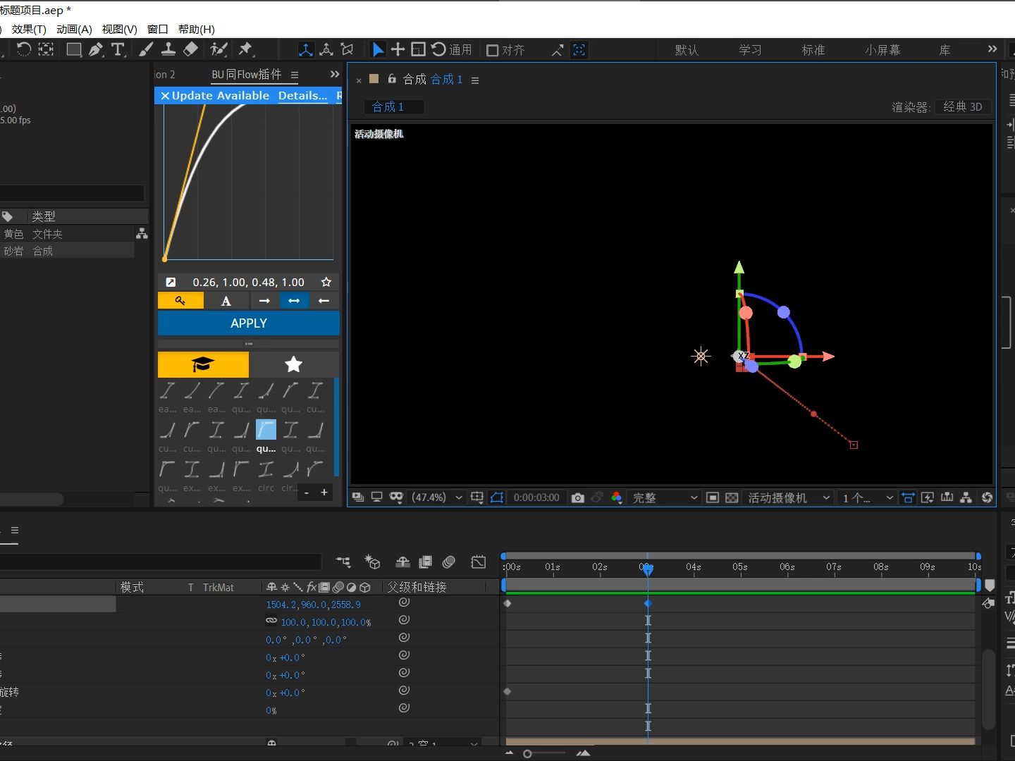Click the composition flowchart icon in viewer
The width and height of the screenshot is (1015, 761).
(x=966, y=497)
